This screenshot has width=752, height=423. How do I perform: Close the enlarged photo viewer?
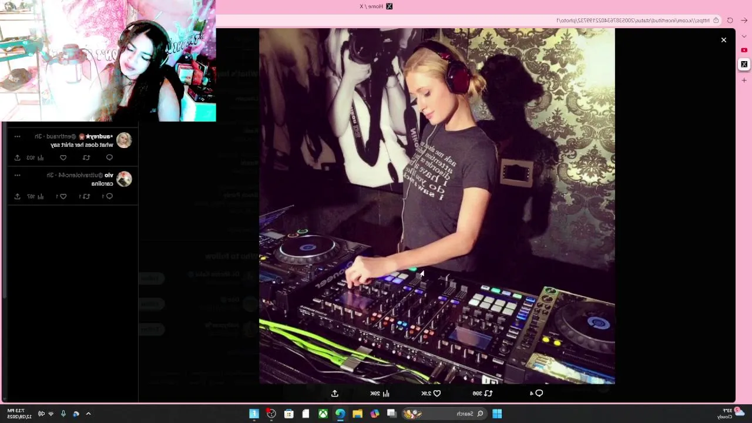tap(724, 40)
